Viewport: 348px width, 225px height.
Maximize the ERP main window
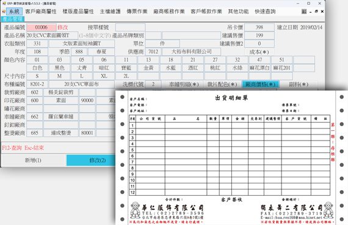tap(308, 3)
